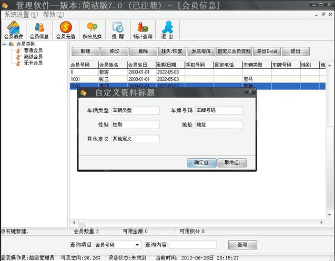Click the 自定义会员资料 button
Image resolution: width=335 pixels, height=261 pixels.
point(234,51)
